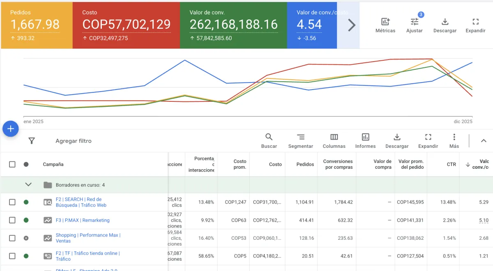Image resolution: width=493 pixels, height=271 pixels.
Task: Click the Porcentaje de interacciones column header
Action: (201, 164)
